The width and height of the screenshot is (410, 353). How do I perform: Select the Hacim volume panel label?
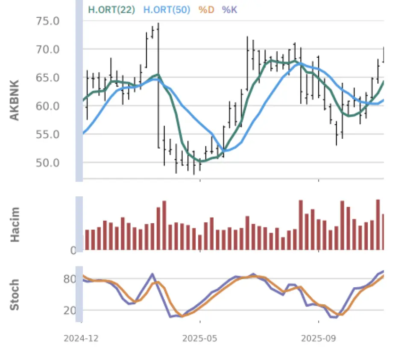[15, 224]
